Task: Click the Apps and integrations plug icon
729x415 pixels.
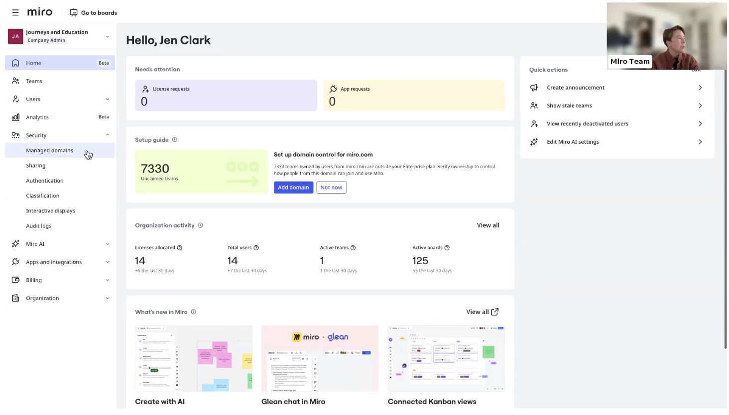Action: [15, 262]
